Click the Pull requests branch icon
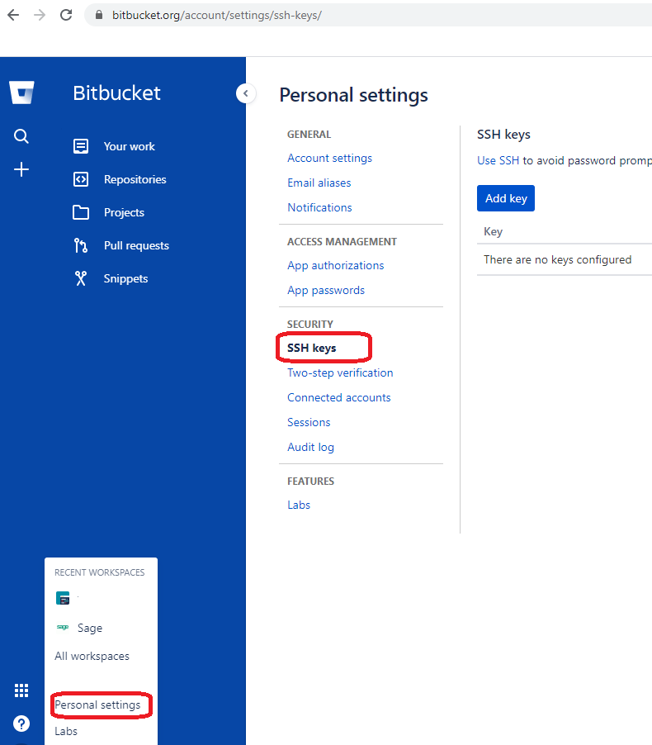 [x=81, y=245]
